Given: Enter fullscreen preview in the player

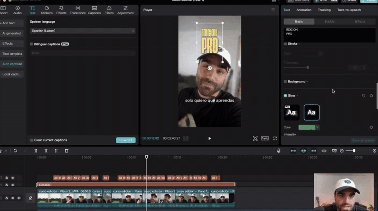Looking at the screenshot, I should pos(275,138).
